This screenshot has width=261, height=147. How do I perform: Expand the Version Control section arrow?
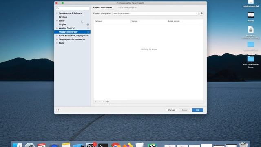coord(57,28)
